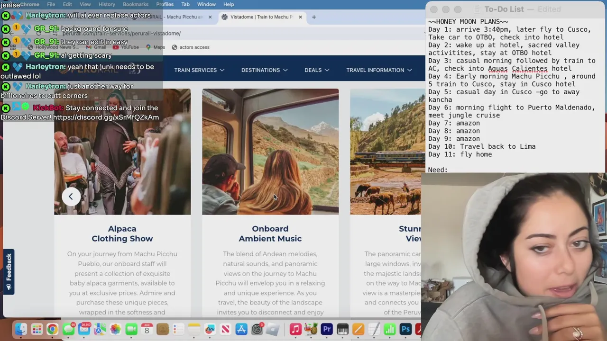Click the 'Need:' line in notes

tap(438, 170)
